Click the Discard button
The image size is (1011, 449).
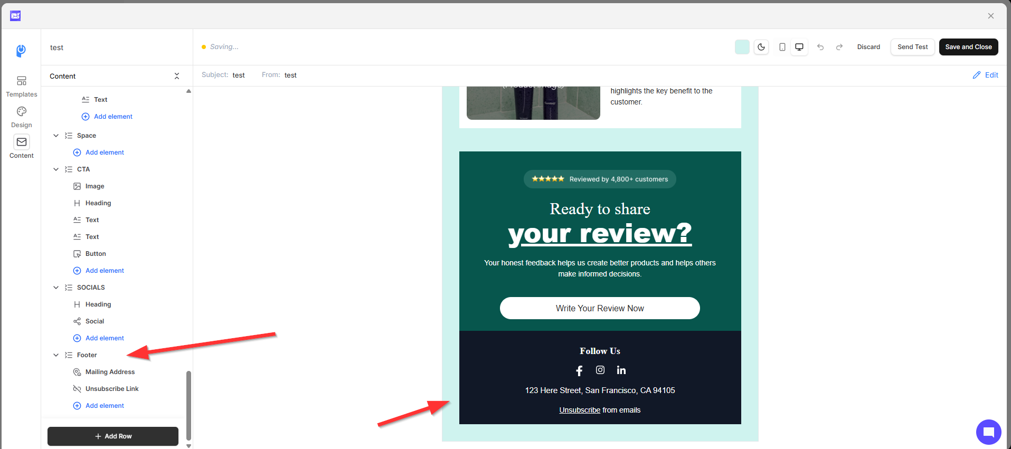pyautogui.click(x=868, y=47)
